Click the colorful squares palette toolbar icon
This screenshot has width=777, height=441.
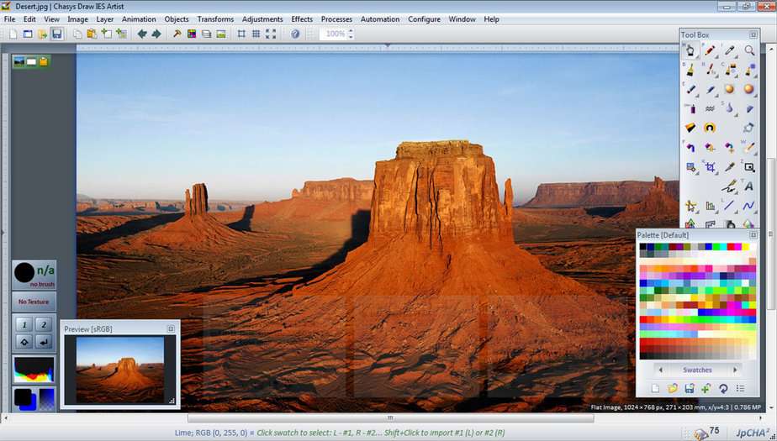point(192,34)
